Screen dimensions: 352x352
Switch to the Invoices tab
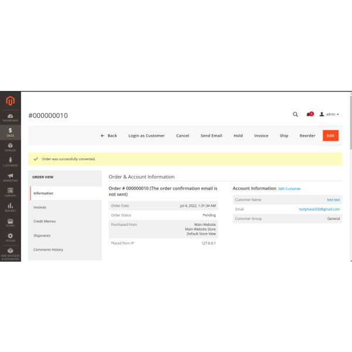coord(40,207)
